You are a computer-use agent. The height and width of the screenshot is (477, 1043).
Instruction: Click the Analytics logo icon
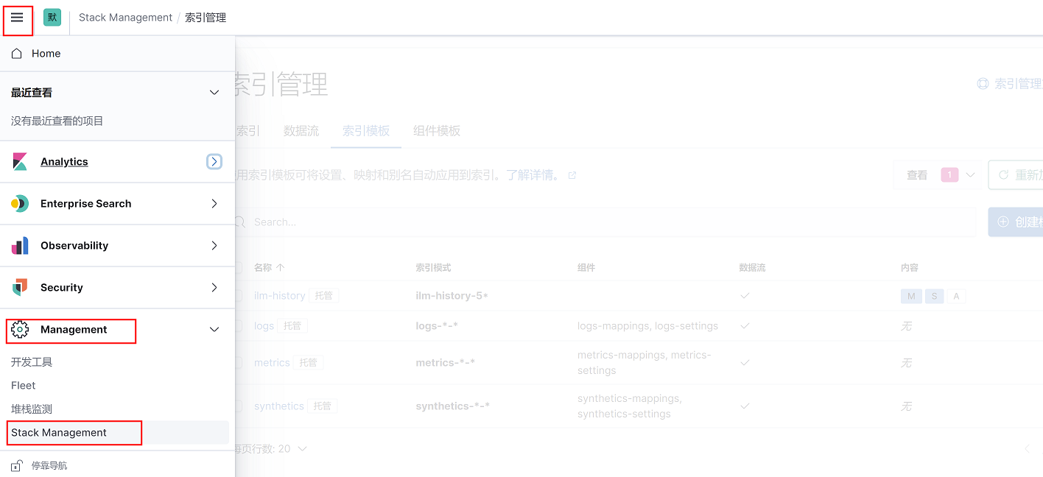coord(20,162)
